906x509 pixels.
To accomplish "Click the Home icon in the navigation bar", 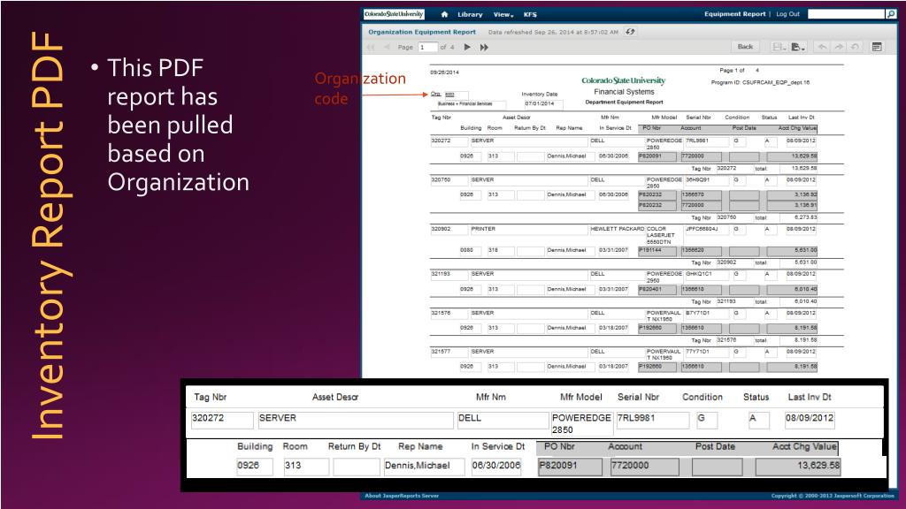I will pos(444,14).
